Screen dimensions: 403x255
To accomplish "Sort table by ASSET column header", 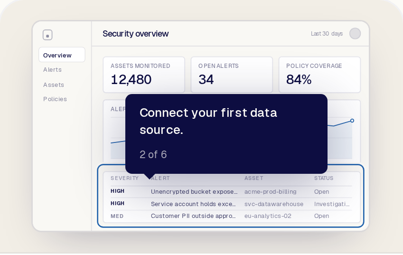I will coord(253,178).
